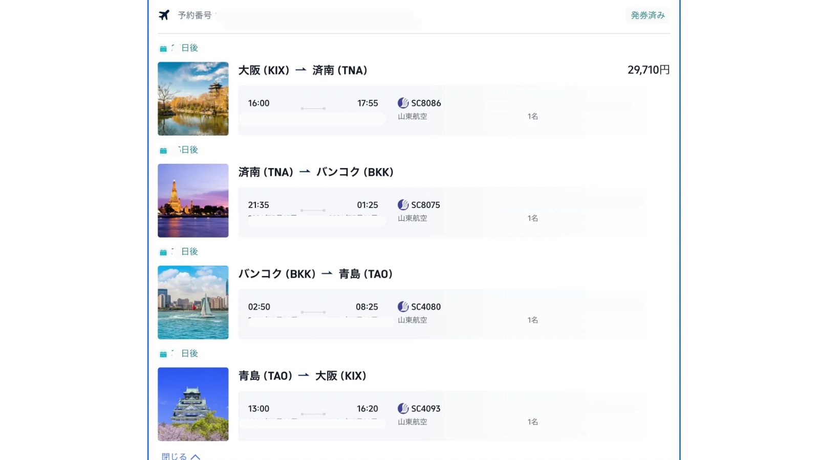The width and height of the screenshot is (819, 460).
Task: Select the Shandong Airlines logo beside SC8086
Action: pyautogui.click(x=403, y=103)
